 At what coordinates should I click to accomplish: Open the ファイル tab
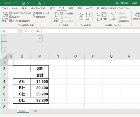click(5, 8)
